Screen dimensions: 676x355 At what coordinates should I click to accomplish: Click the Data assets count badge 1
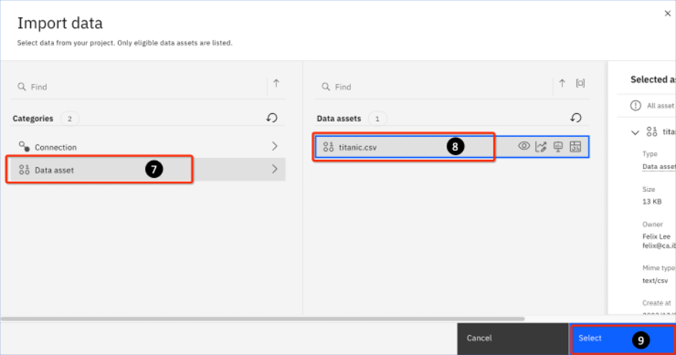pos(378,118)
